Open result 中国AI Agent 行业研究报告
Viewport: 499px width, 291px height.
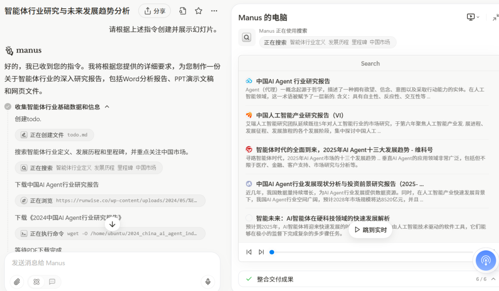pyautogui.click(x=293, y=81)
